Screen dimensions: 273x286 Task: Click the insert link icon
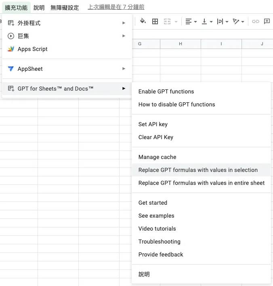tap(255, 21)
